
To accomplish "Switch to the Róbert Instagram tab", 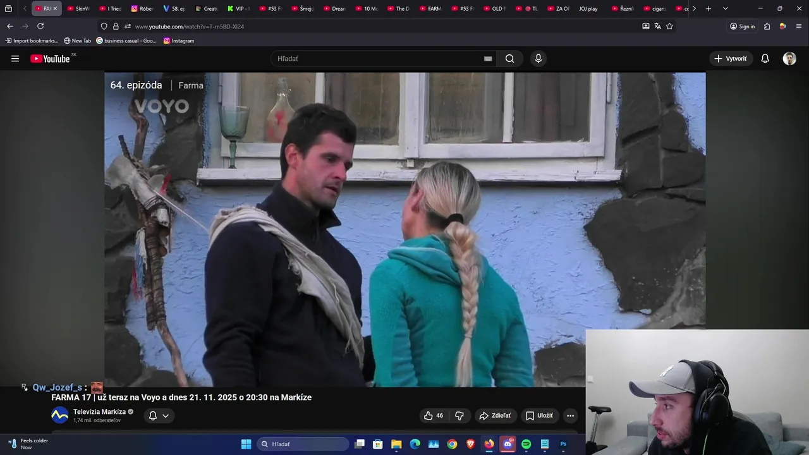I will 142,9.
